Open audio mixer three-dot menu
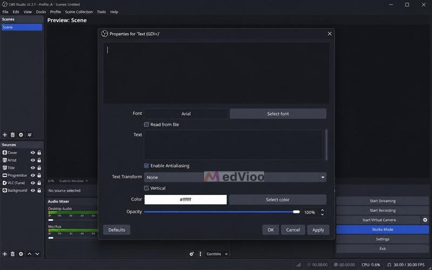 (x=200, y=254)
